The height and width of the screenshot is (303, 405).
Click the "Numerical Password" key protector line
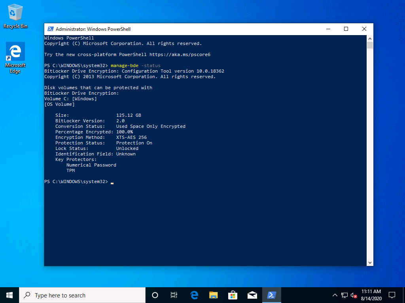(91, 165)
